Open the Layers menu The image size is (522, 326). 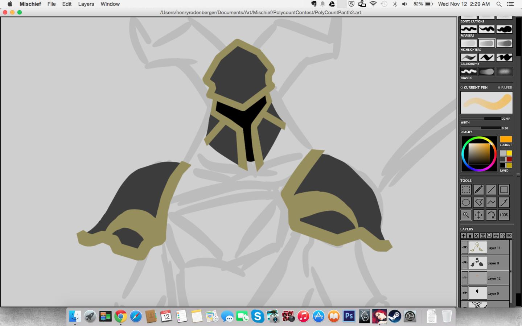coord(86,4)
